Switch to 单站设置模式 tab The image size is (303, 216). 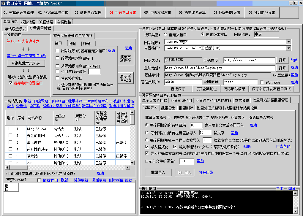tap(15, 29)
